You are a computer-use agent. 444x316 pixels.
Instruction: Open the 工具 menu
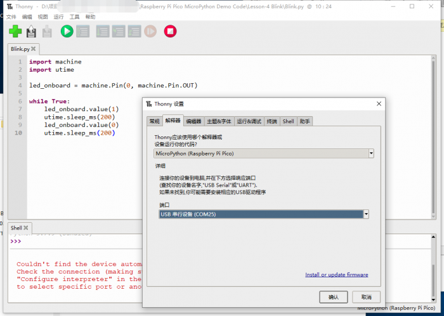point(74,17)
